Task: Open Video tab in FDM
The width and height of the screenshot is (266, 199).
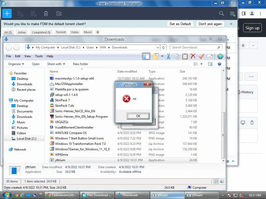Action: (x=75, y=32)
